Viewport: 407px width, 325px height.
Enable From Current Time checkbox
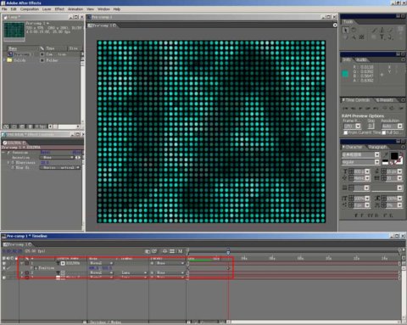click(x=345, y=132)
